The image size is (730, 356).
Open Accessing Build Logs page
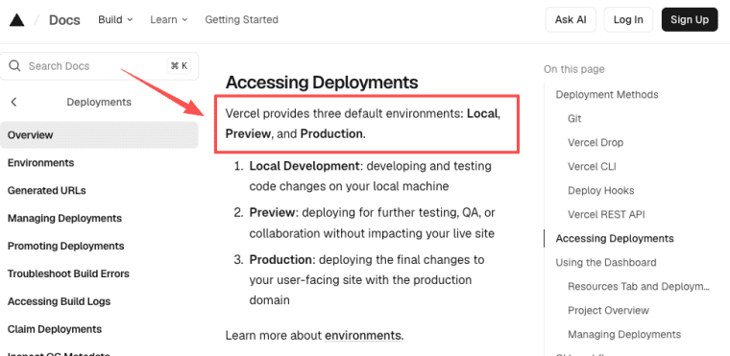tap(60, 301)
